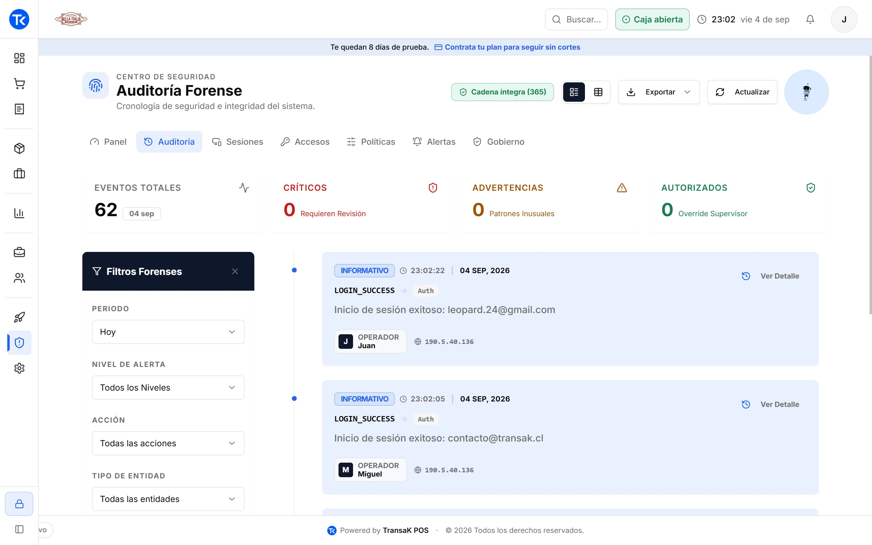Click the activity pulse icon in Eventos Totales

pos(244,187)
